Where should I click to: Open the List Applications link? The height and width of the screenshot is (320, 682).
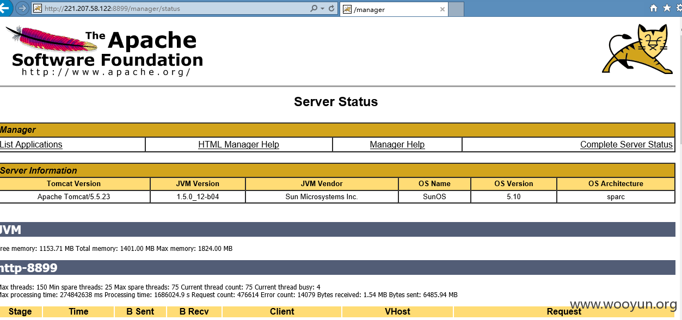tap(31, 144)
